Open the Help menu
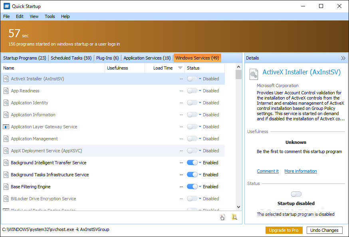Image resolution: width=349 pixels, height=237 pixels. point(65,16)
